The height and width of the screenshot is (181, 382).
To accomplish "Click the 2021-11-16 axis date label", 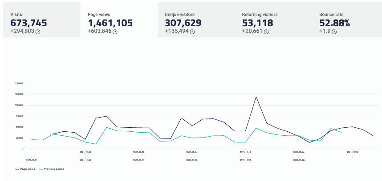I will [192, 160].
